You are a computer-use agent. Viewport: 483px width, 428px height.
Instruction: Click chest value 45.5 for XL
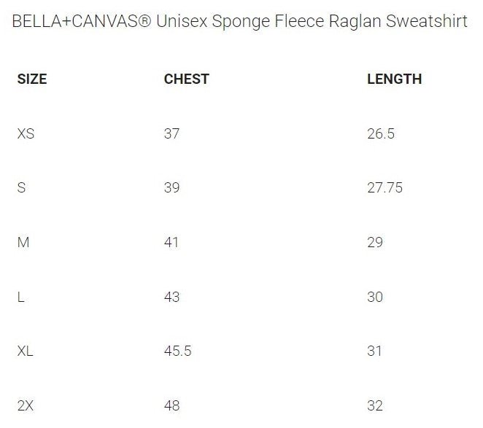tap(177, 351)
